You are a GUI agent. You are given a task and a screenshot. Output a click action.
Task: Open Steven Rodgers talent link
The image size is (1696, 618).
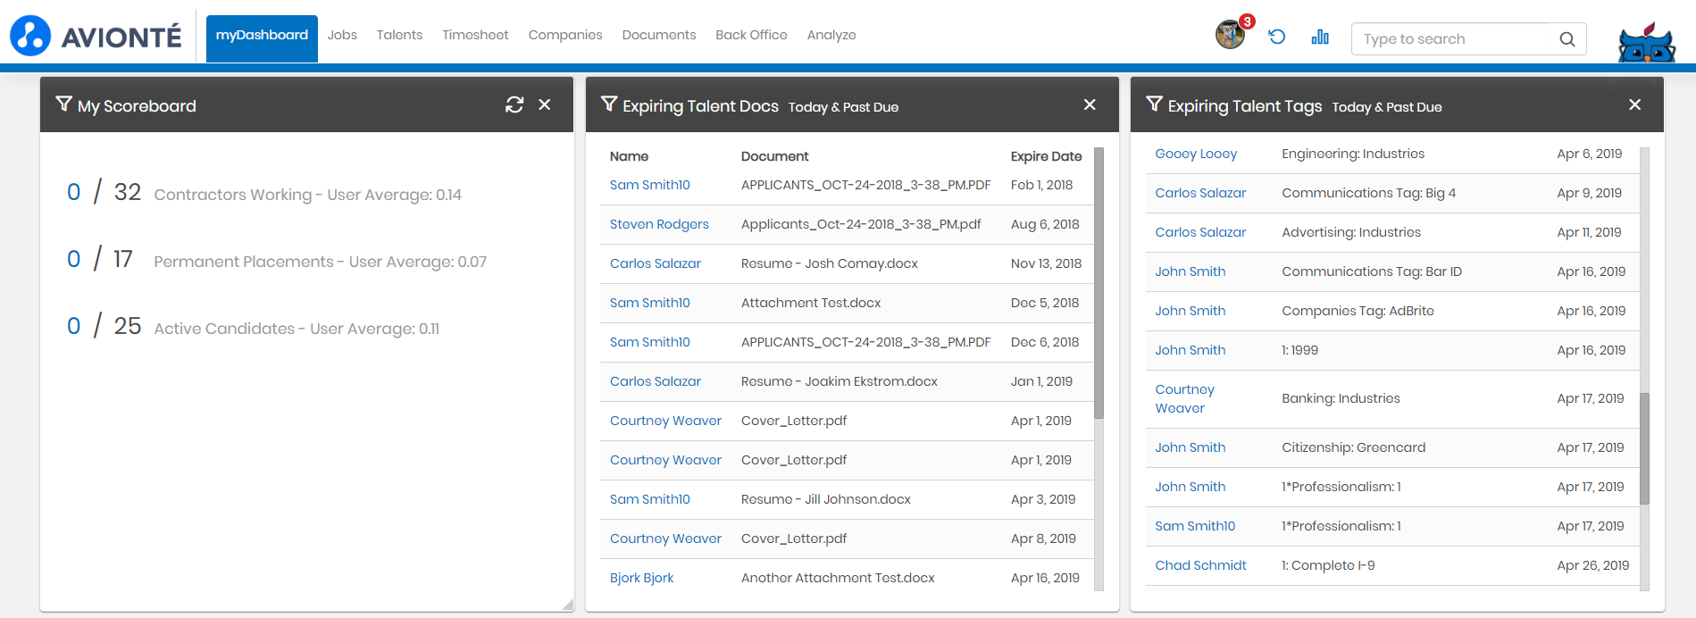[659, 224]
